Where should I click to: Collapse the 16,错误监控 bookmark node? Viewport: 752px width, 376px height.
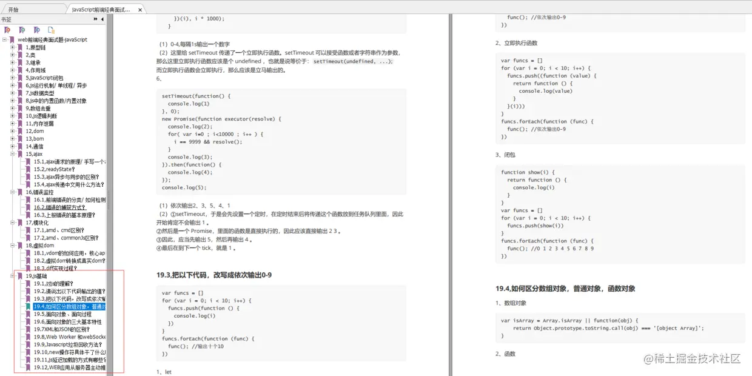coord(13,192)
